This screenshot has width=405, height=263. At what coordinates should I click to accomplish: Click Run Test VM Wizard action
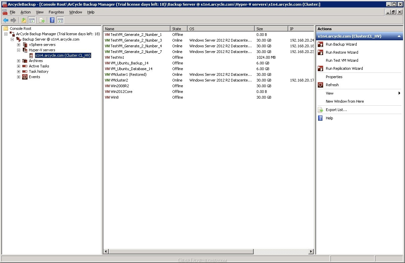342,60
